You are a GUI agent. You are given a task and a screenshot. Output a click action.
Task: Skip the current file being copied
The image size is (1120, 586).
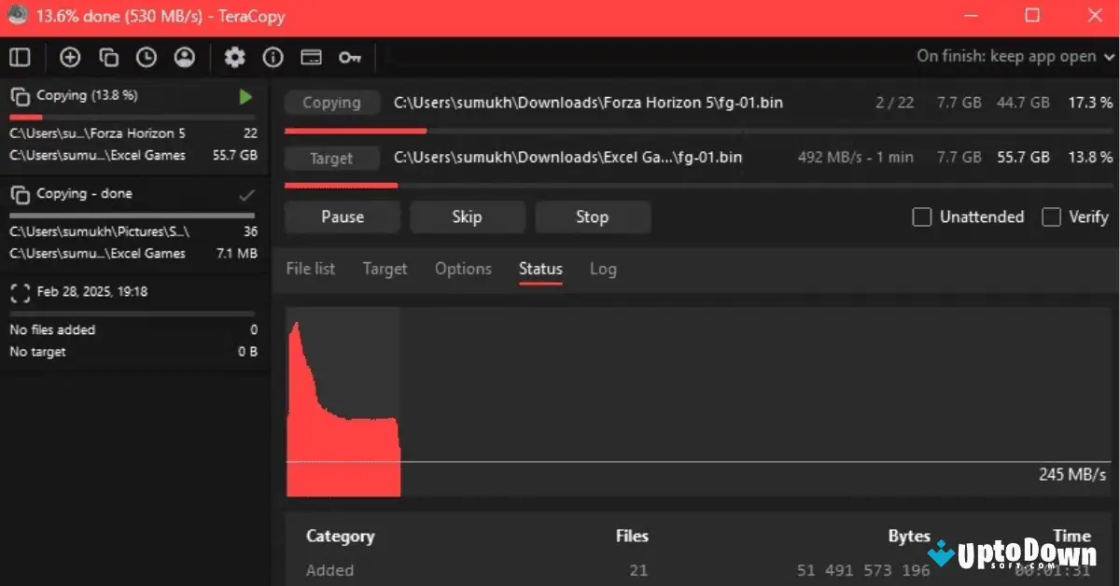tap(468, 216)
